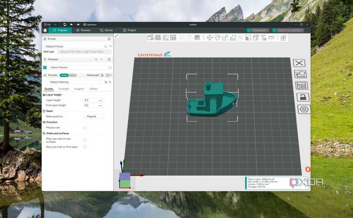Switch to the Prepare tab
Image resolution: width=353 pixels, height=218 pixels.
pos(60,30)
